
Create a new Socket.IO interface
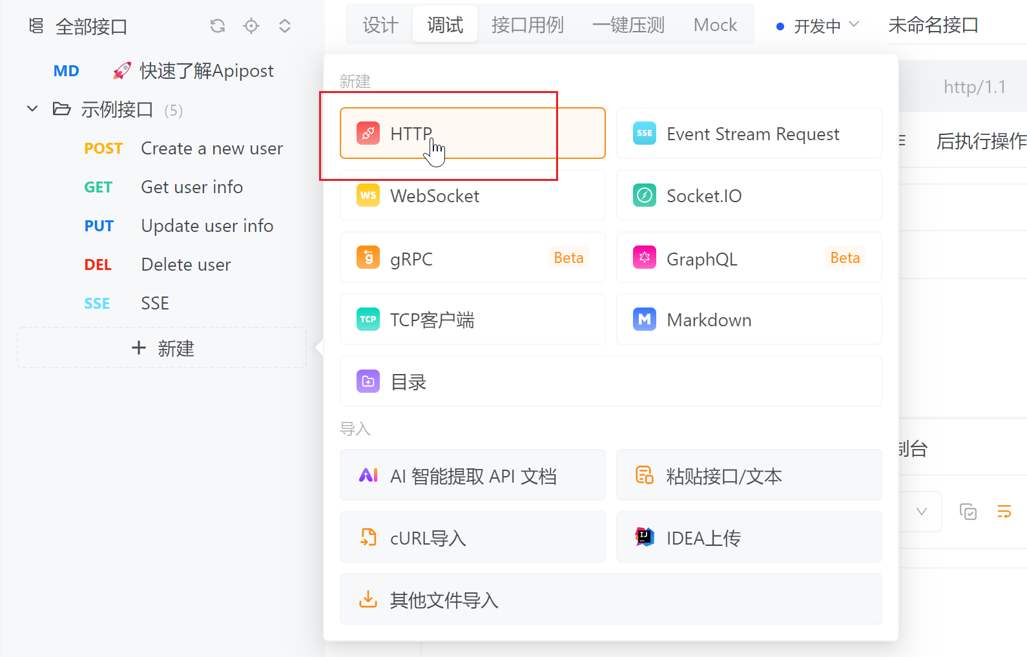pos(749,195)
